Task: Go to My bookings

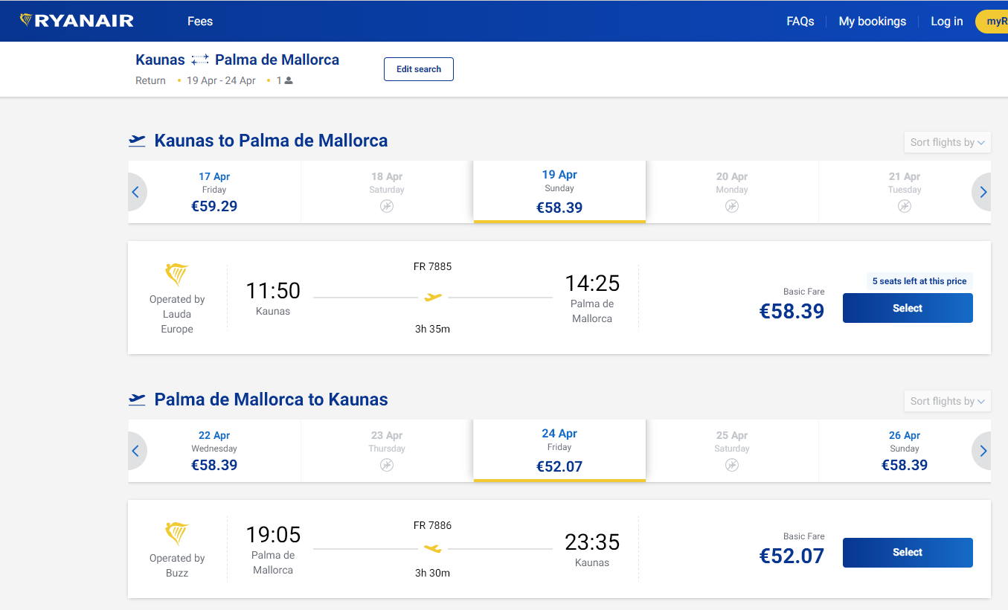Action: click(x=872, y=21)
